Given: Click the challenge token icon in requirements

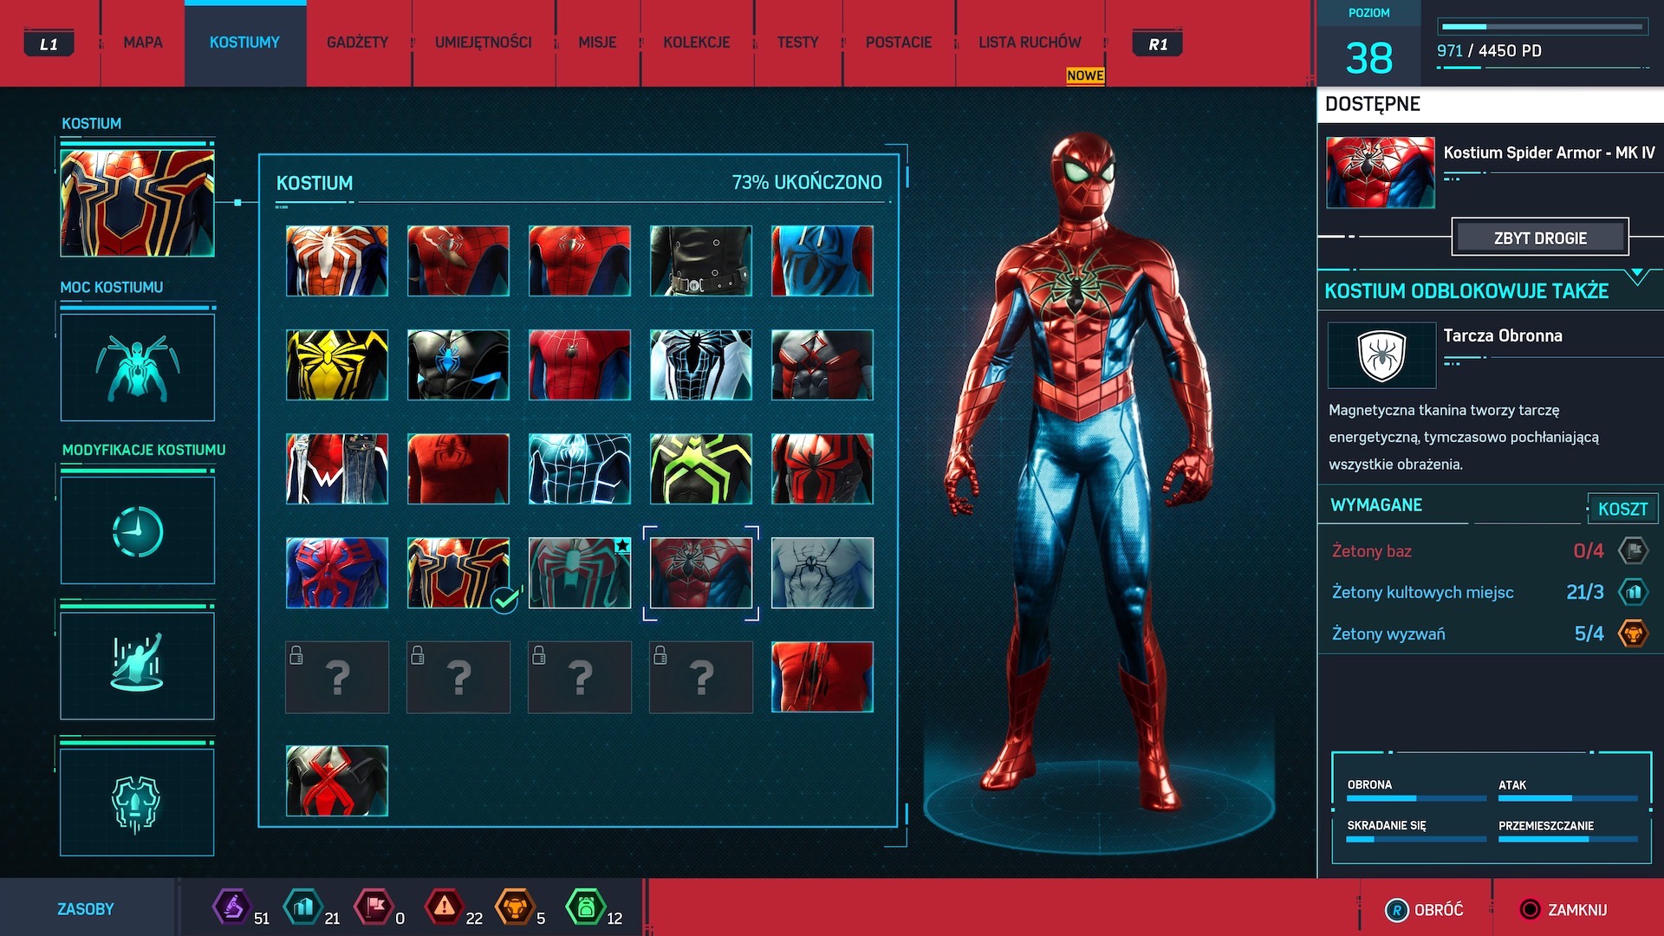Looking at the screenshot, I should pyautogui.click(x=1633, y=634).
